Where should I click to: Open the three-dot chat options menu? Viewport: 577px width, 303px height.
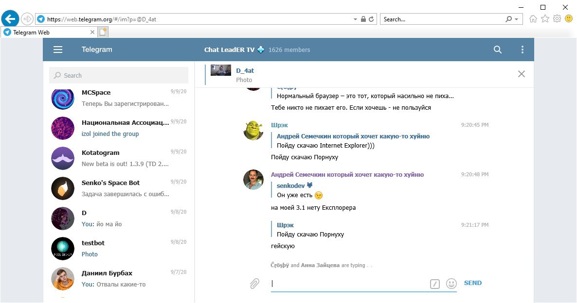tap(522, 50)
